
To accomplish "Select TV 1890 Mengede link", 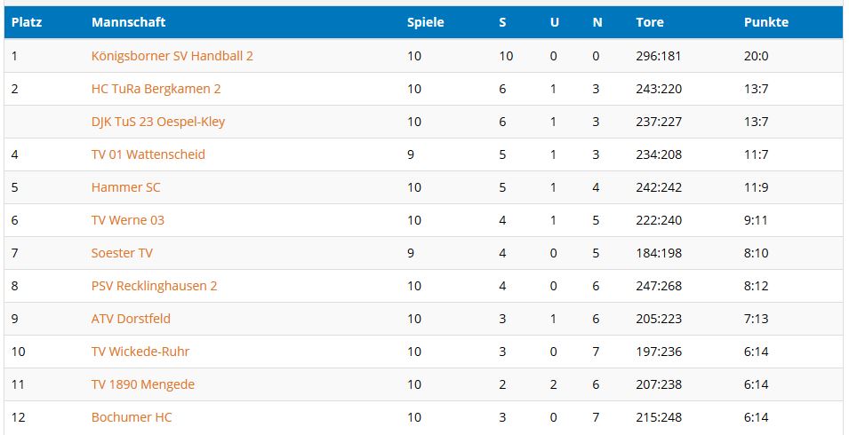I will [143, 384].
